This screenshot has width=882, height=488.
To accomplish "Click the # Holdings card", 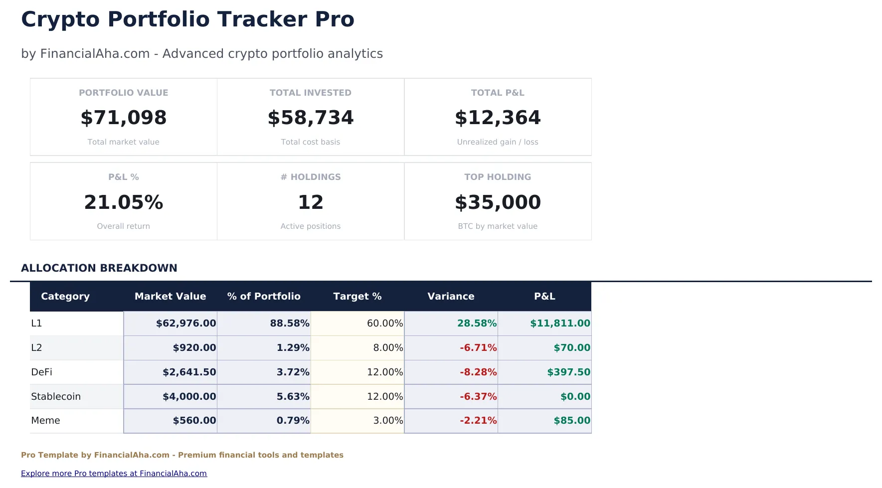I will (x=310, y=201).
